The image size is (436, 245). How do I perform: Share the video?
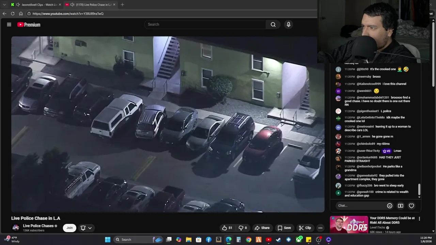tap(262, 228)
